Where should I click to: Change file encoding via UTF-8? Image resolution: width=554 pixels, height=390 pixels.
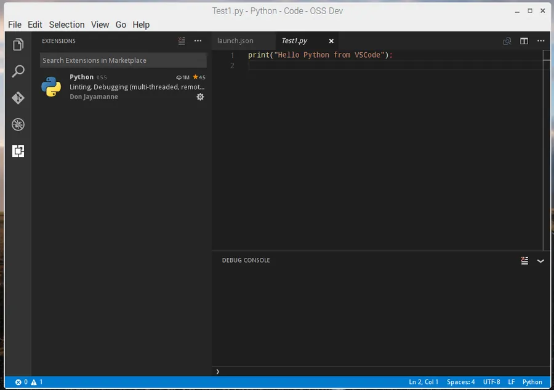(x=491, y=382)
